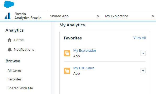Expand the My Exploratior actions dropdown

[x=143, y=53]
